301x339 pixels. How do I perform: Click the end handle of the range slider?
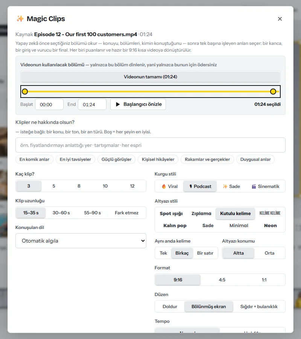[x=273, y=92]
